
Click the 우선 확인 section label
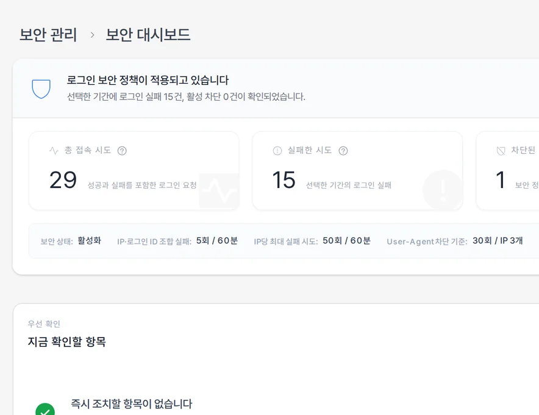[x=44, y=324]
